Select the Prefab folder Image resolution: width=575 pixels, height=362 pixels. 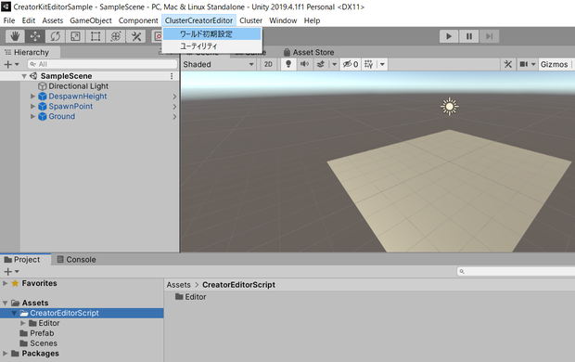(37, 333)
